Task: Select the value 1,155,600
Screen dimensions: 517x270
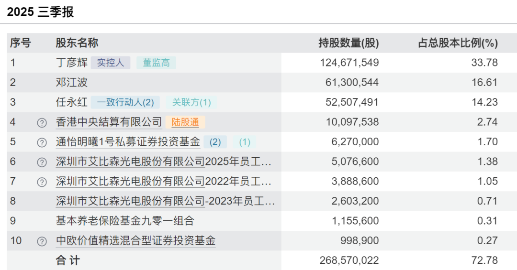Action: (355, 221)
